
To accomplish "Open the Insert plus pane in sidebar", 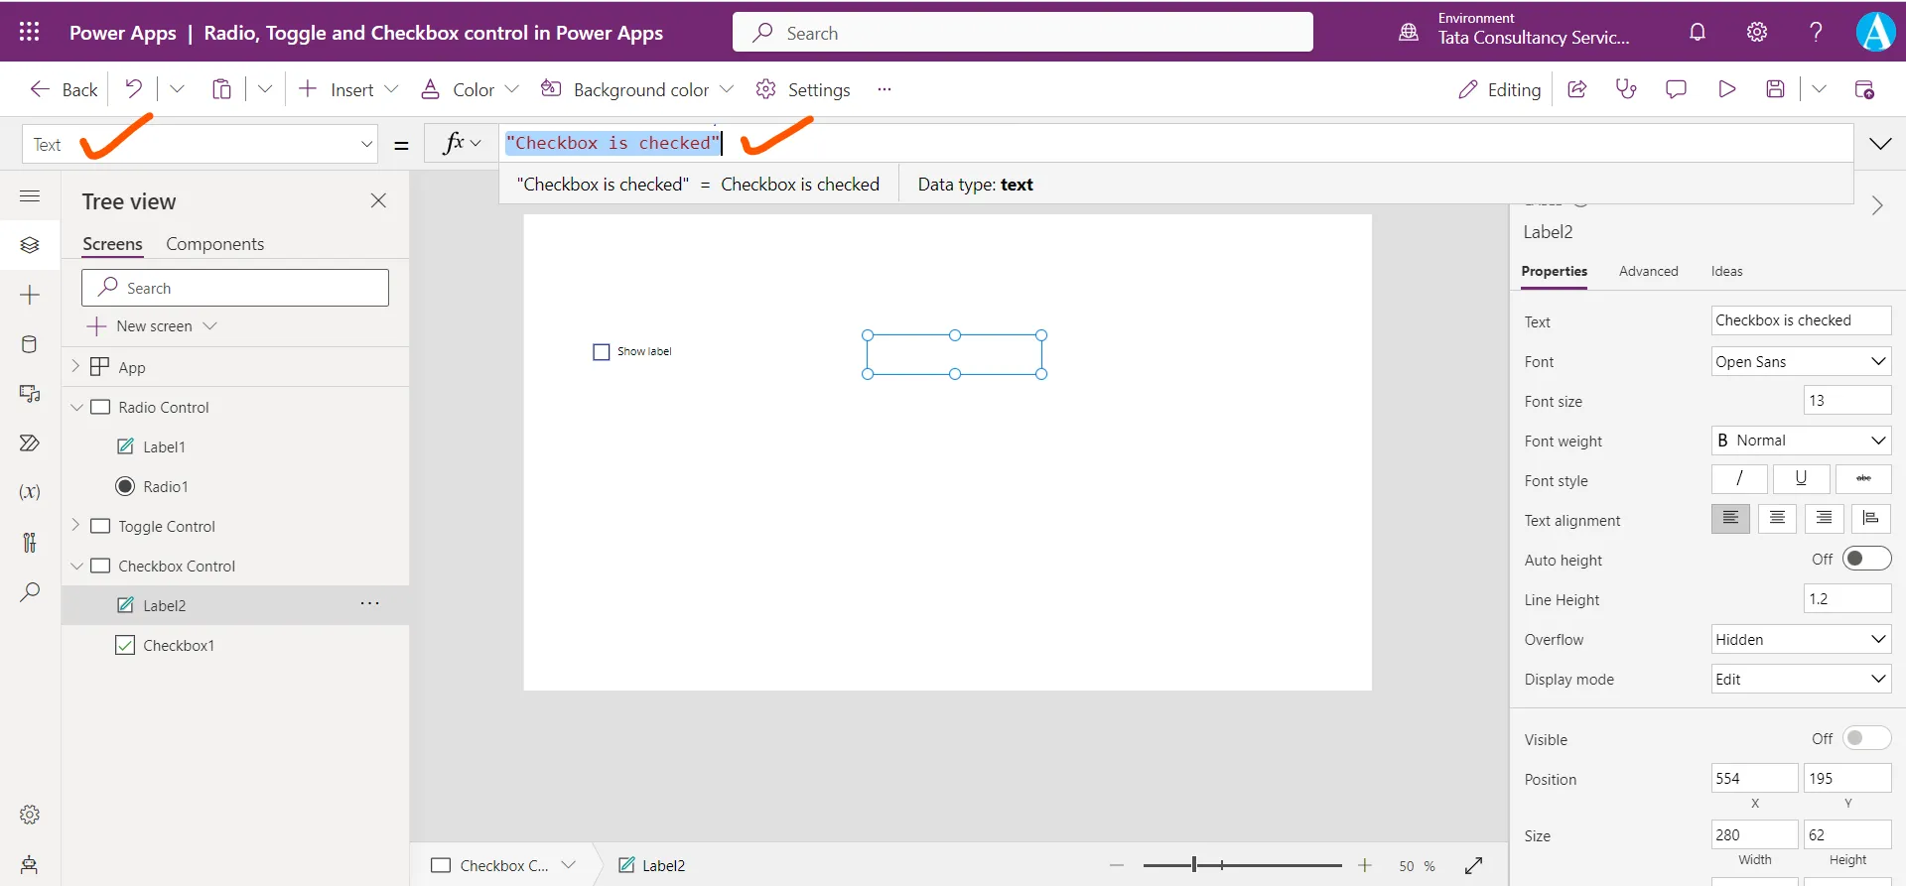I will point(30,295).
